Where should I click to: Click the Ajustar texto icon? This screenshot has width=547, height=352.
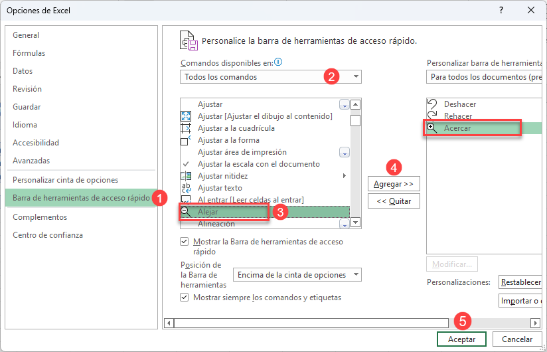187,188
